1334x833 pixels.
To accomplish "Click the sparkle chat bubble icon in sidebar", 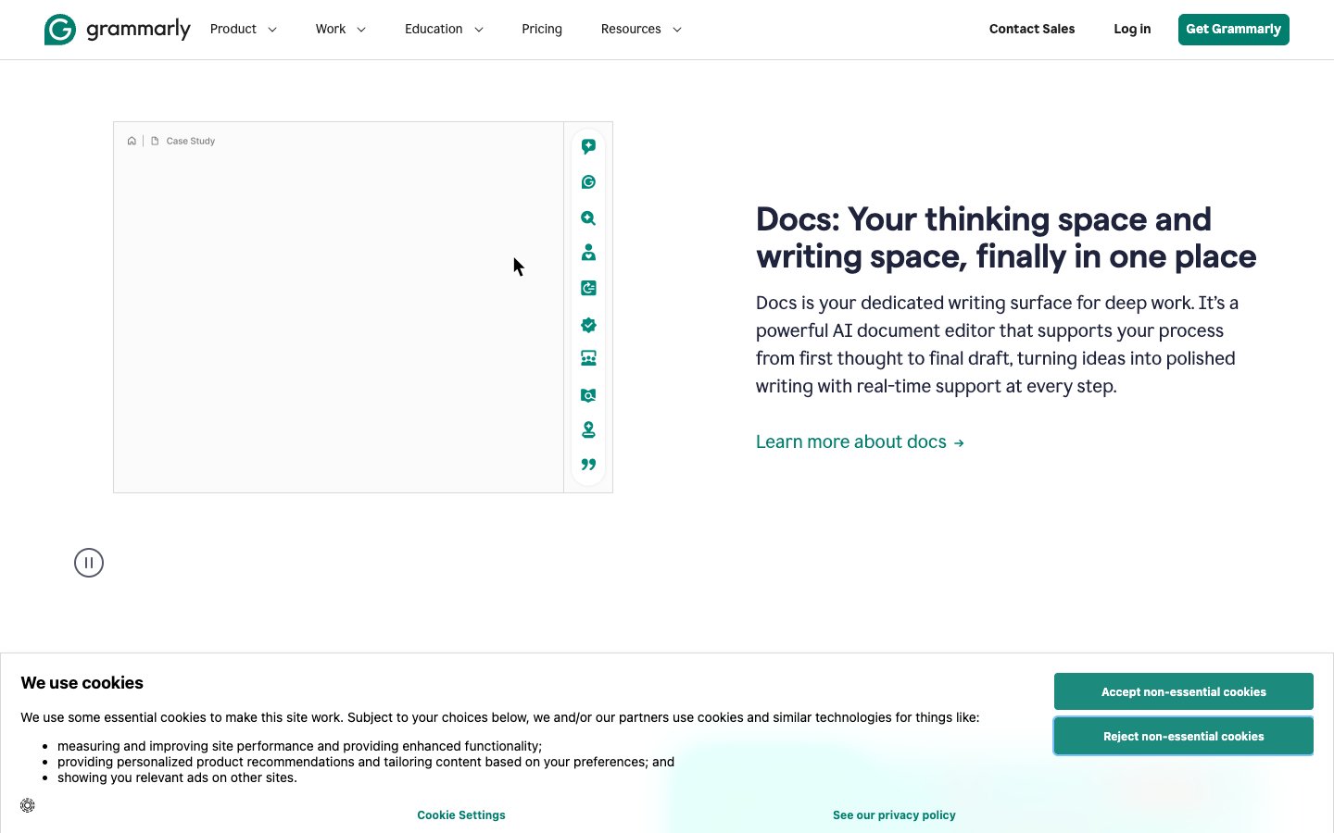I will pos(588,146).
